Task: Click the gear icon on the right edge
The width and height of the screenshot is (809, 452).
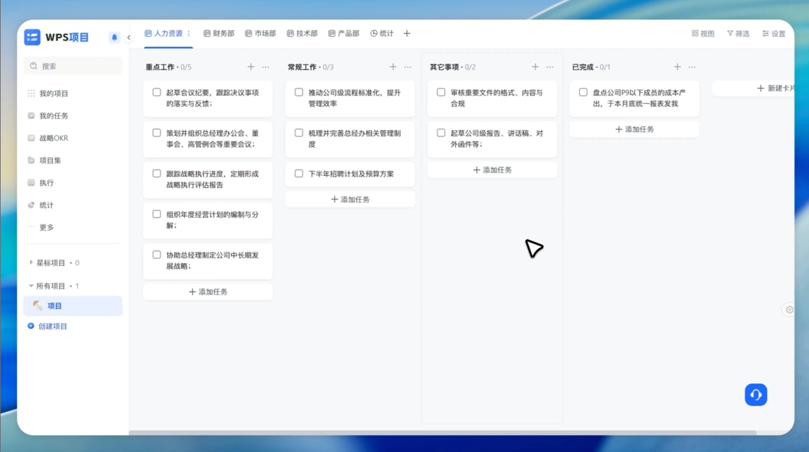Action: point(789,310)
